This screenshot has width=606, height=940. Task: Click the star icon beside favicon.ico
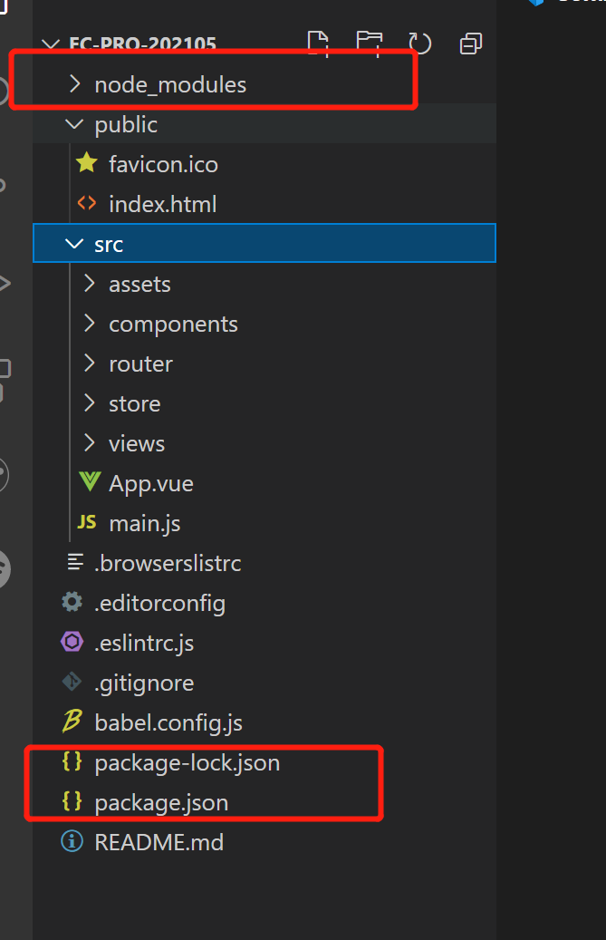87,164
